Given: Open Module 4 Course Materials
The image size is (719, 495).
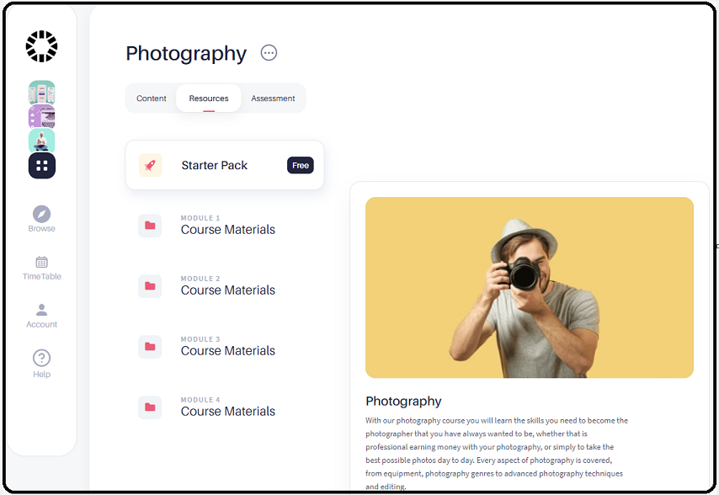Looking at the screenshot, I should pyautogui.click(x=228, y=411).
